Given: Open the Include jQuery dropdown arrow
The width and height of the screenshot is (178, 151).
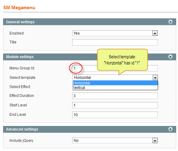Looking at the screenshot, I should [155, 141].
